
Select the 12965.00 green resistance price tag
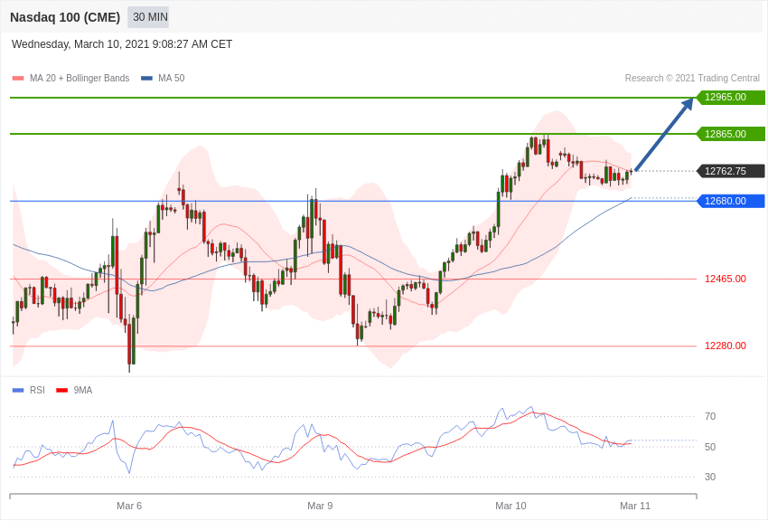[730, 98]
